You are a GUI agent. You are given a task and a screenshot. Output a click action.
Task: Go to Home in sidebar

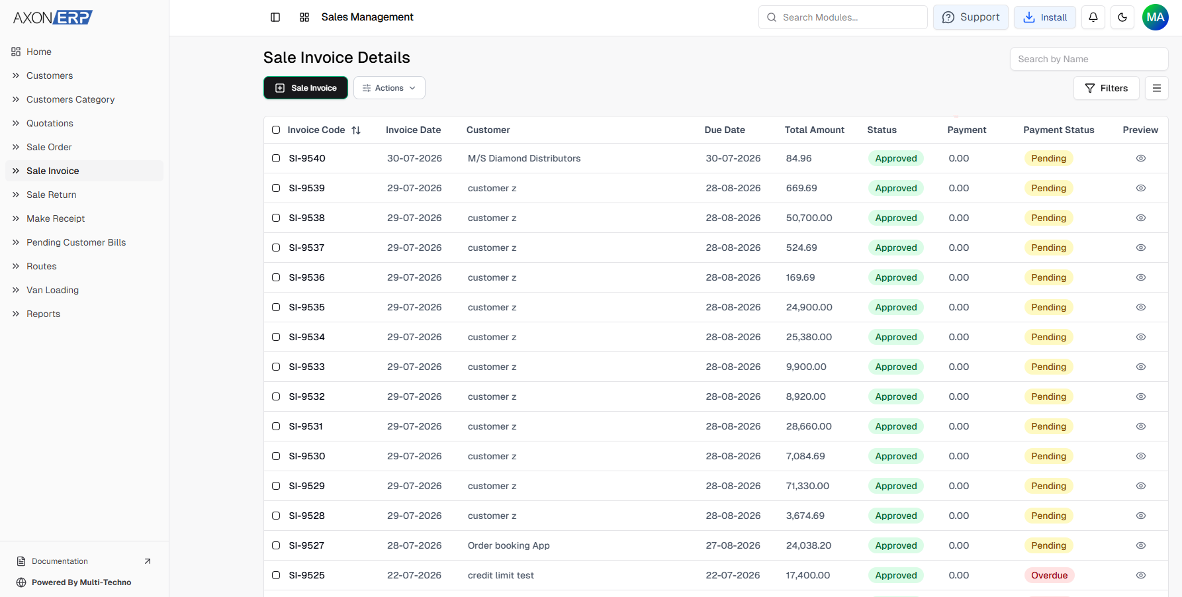[84, 52]
